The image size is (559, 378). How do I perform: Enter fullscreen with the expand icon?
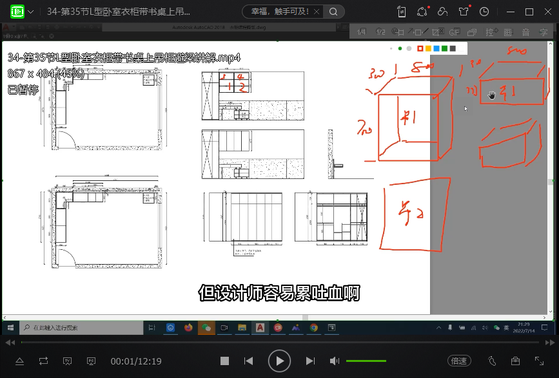click(539, 361)
